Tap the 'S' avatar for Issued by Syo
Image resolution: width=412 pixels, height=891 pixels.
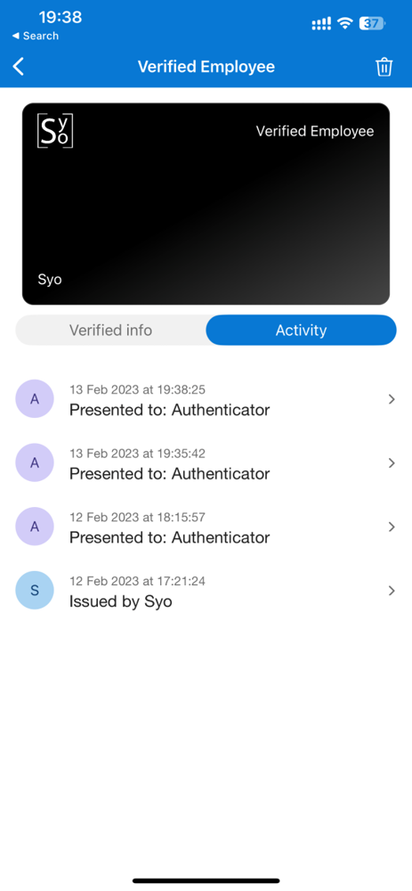35,591
